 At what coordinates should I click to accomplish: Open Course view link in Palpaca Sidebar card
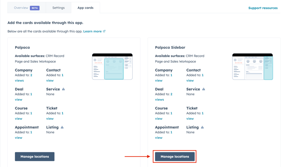[159, 119]
